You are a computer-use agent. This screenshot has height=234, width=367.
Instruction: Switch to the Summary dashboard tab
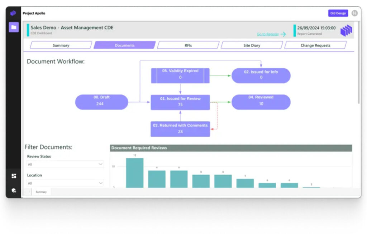[x=61, y=45]
